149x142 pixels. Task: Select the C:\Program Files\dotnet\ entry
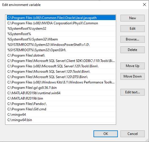coord(61,55)
